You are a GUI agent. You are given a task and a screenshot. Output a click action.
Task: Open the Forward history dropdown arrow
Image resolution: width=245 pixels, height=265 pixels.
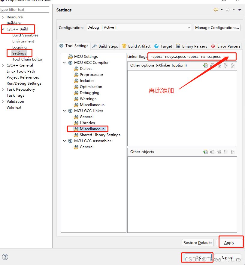(234, 10)
